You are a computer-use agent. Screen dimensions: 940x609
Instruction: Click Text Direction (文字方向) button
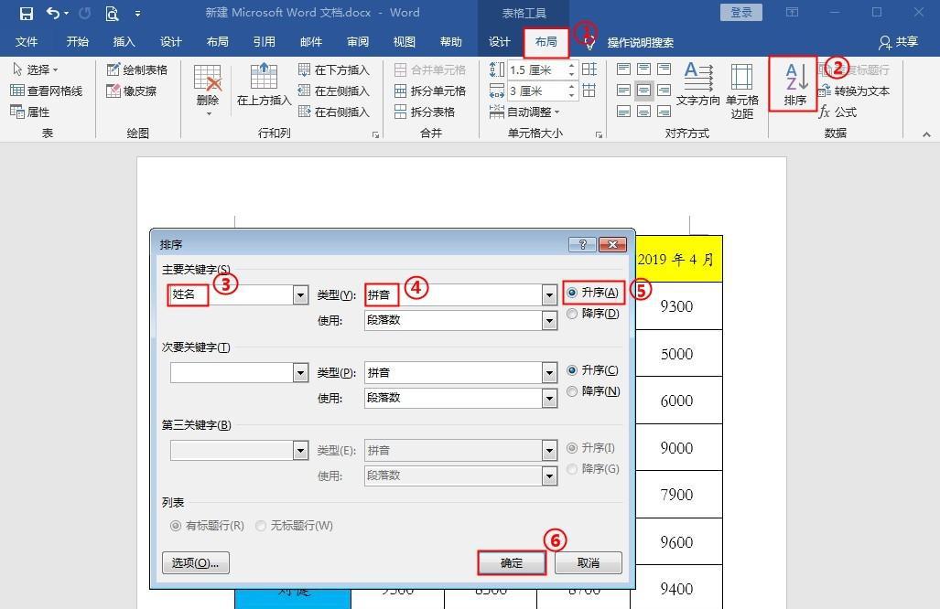[x=697, y=84]
